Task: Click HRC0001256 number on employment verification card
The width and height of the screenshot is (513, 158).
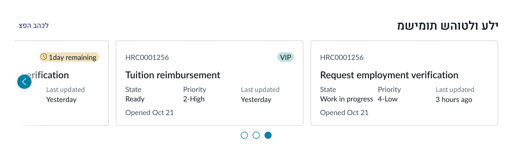Action: click(x=342, y=58)
